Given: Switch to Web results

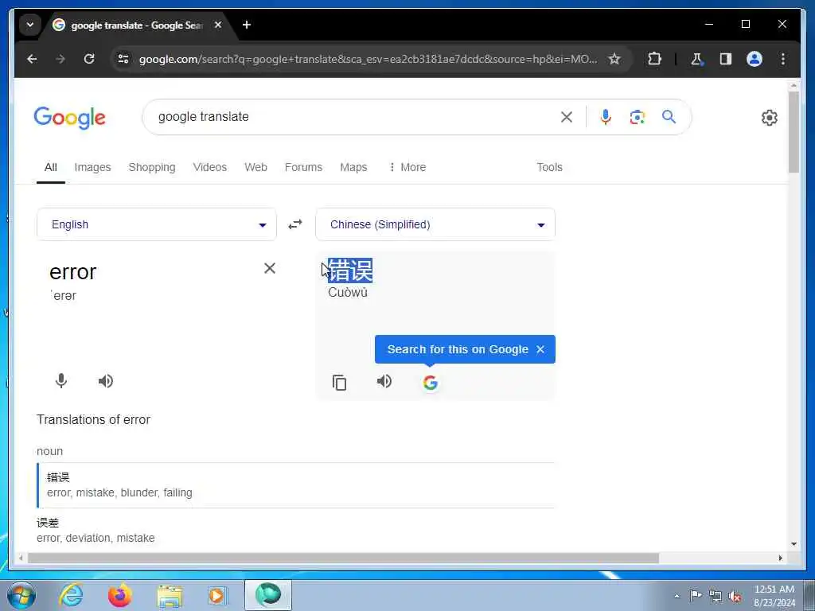Looking at the screenshot, I should coord(255,167).
